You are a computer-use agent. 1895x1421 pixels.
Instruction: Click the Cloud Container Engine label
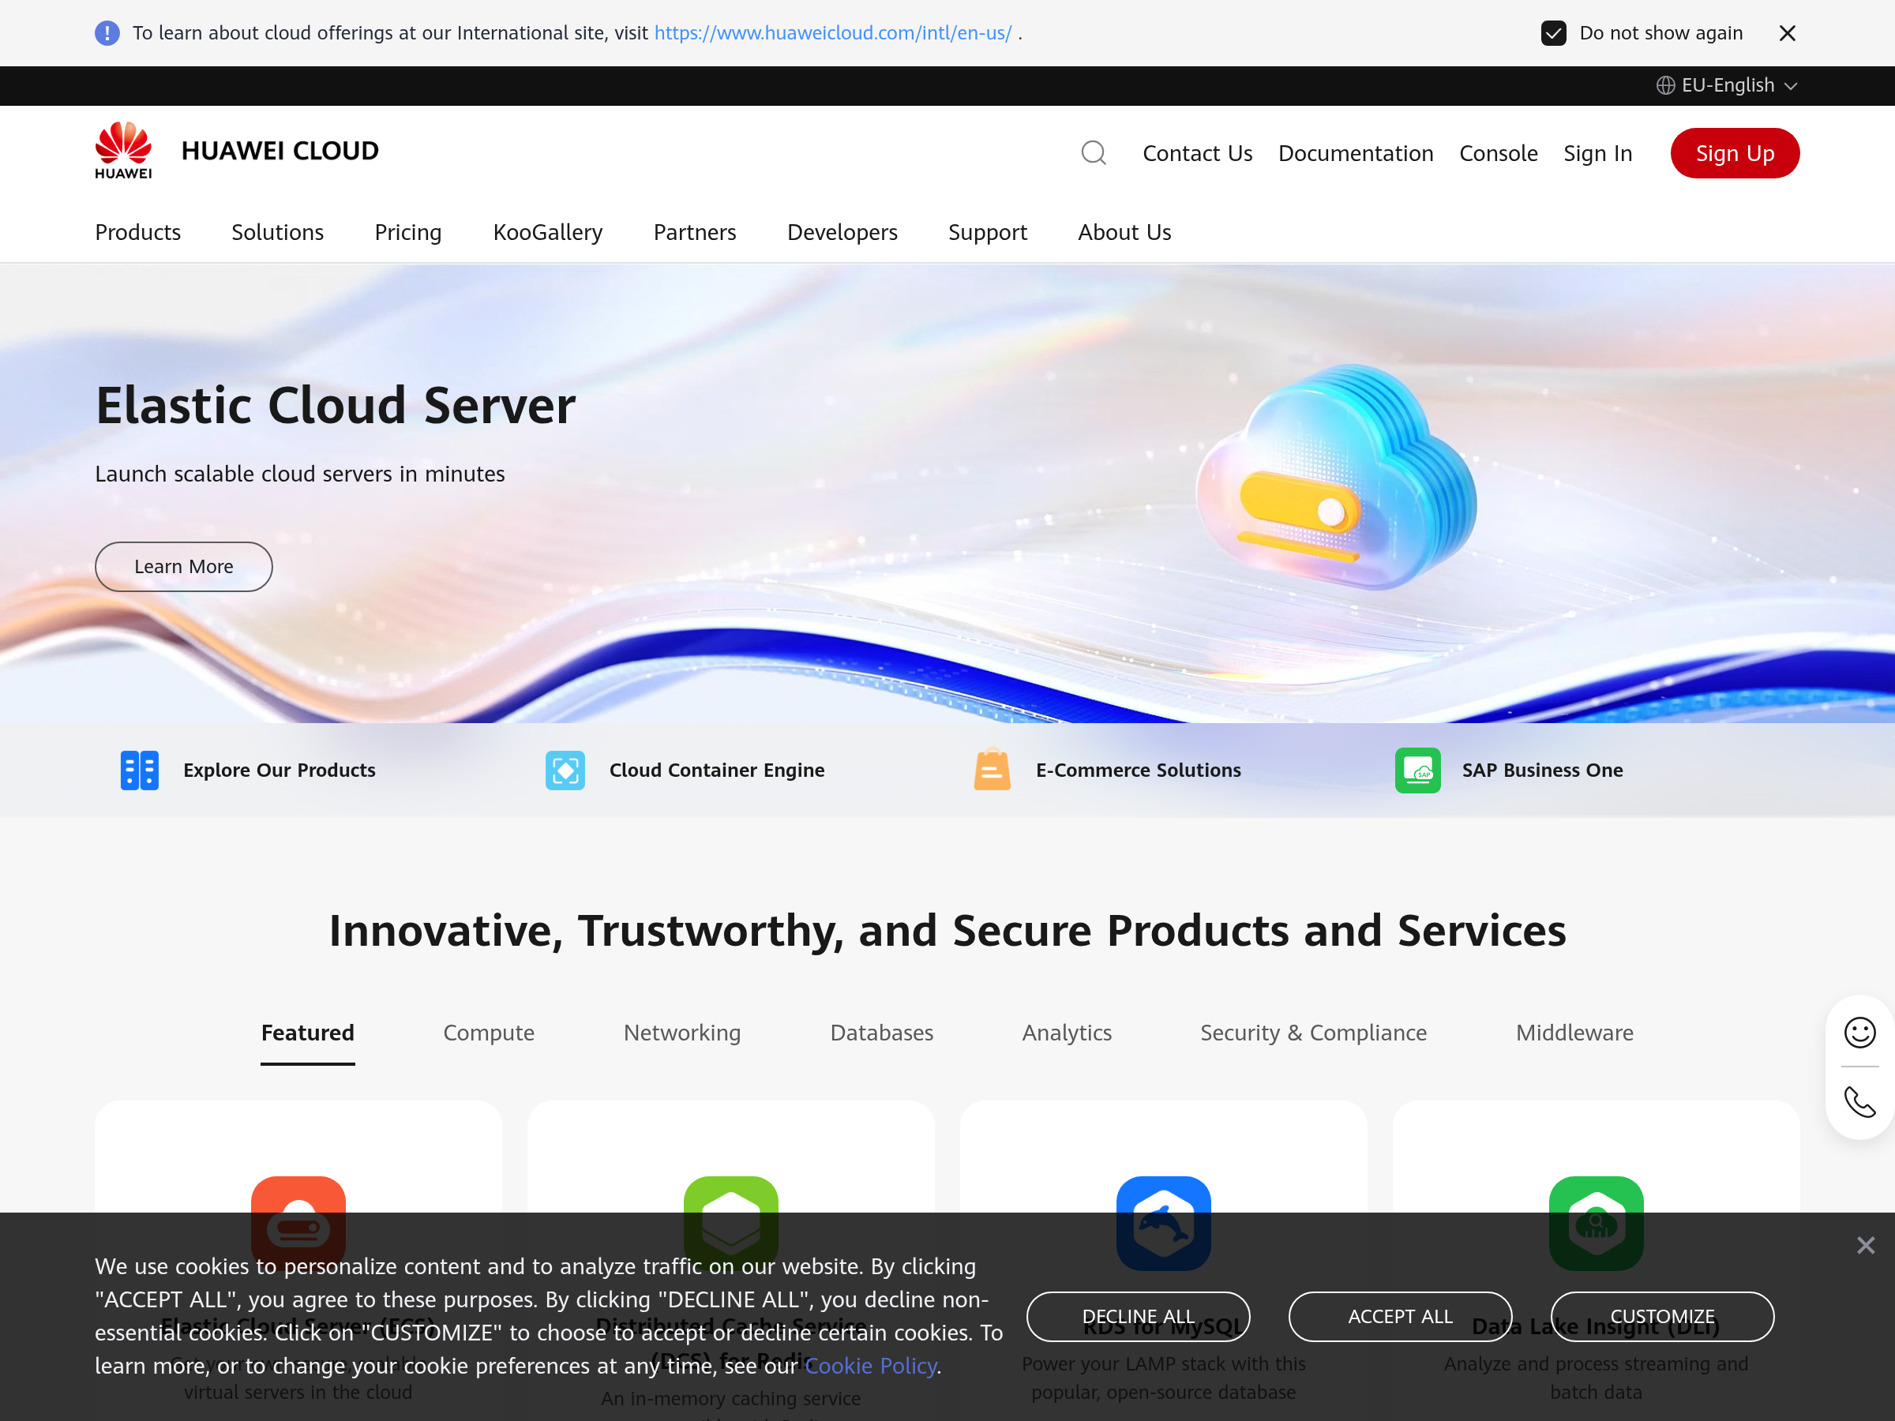tap(717, 770)
